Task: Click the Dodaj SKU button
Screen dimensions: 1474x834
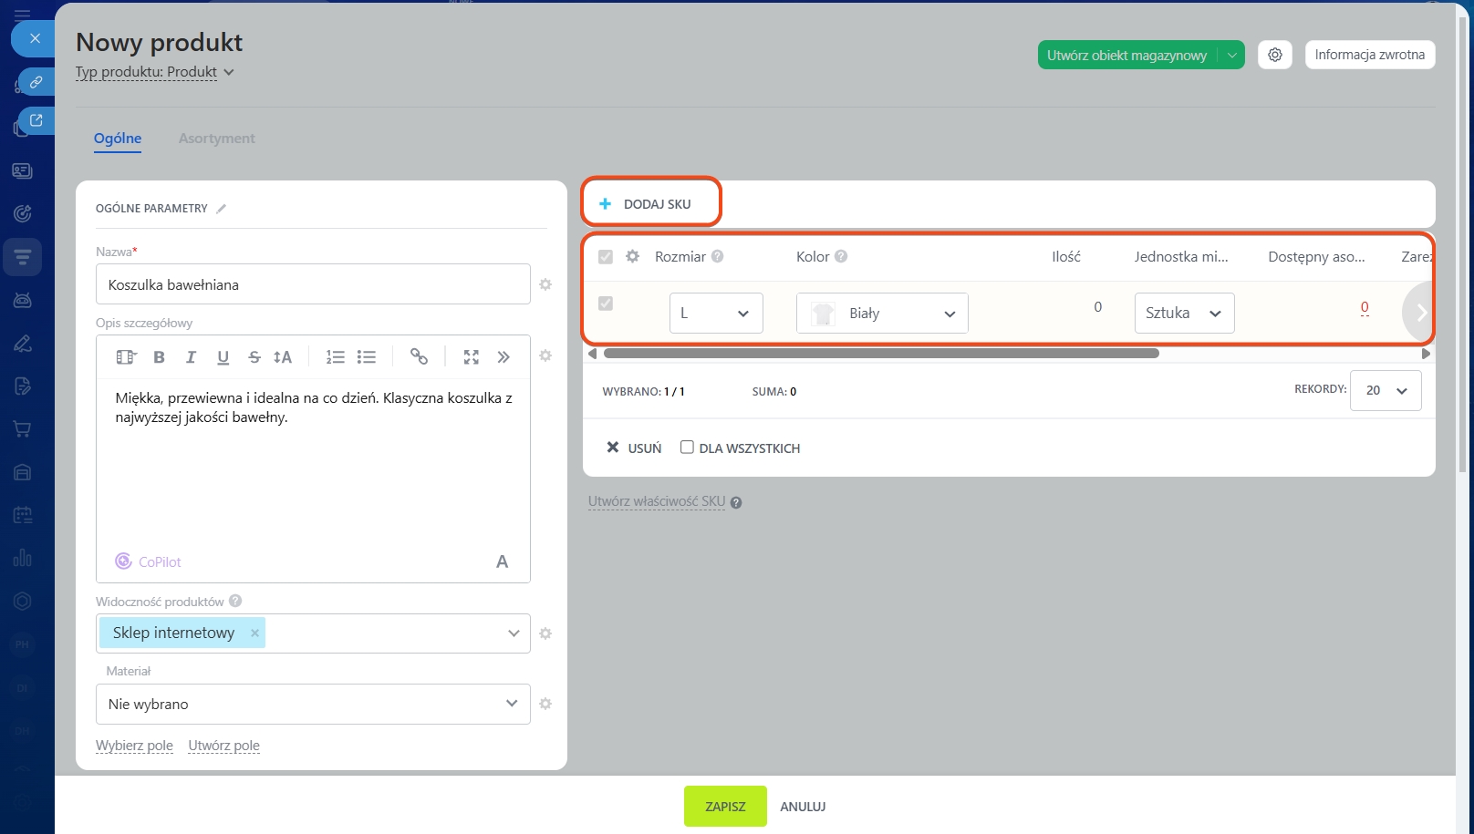Action: coord(649,204)
